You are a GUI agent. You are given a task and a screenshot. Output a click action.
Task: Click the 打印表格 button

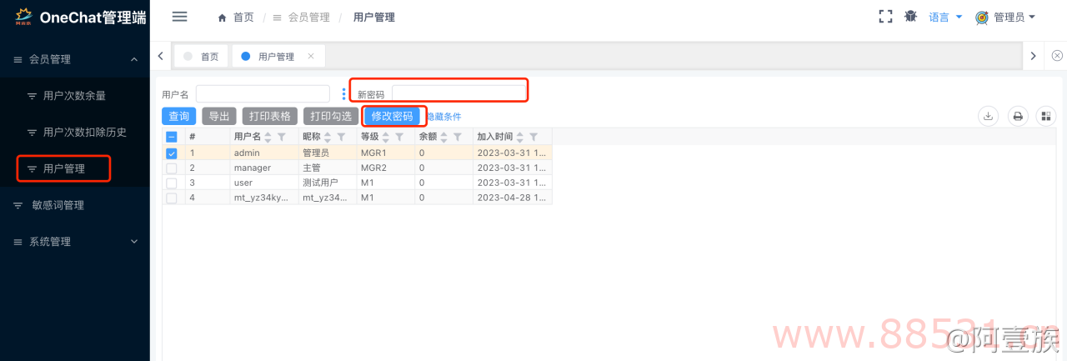[270, 116]
